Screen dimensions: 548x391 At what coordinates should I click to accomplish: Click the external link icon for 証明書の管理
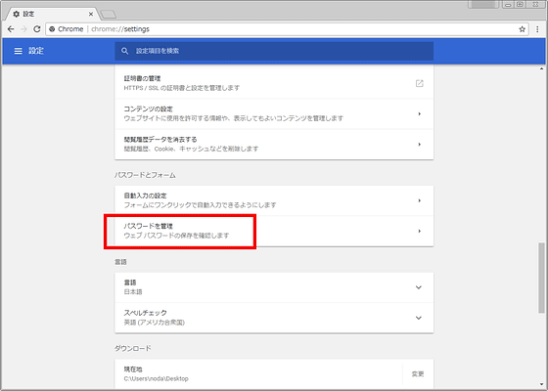420,83
